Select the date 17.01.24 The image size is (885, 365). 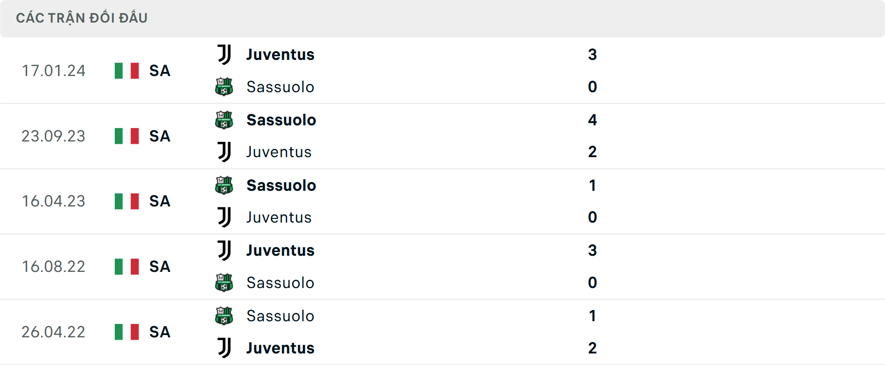coord(53,71)
